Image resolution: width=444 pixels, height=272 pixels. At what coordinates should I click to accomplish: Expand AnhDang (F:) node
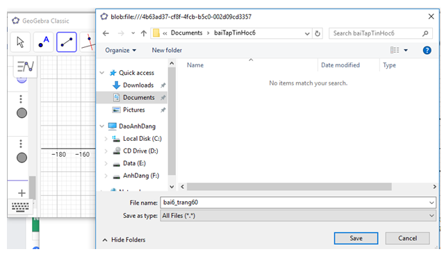coord(106,176)
